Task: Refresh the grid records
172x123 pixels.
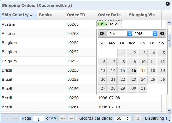Action: pyautogui.click(x=138, y=118)
